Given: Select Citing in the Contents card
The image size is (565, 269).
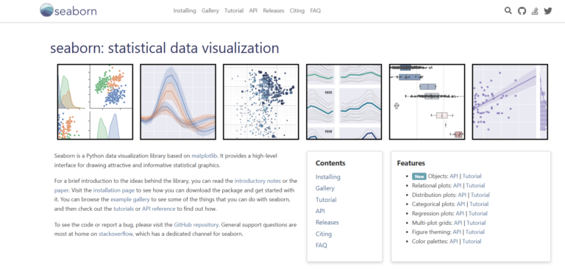Looking at the screenshot, I should point(324,234).
